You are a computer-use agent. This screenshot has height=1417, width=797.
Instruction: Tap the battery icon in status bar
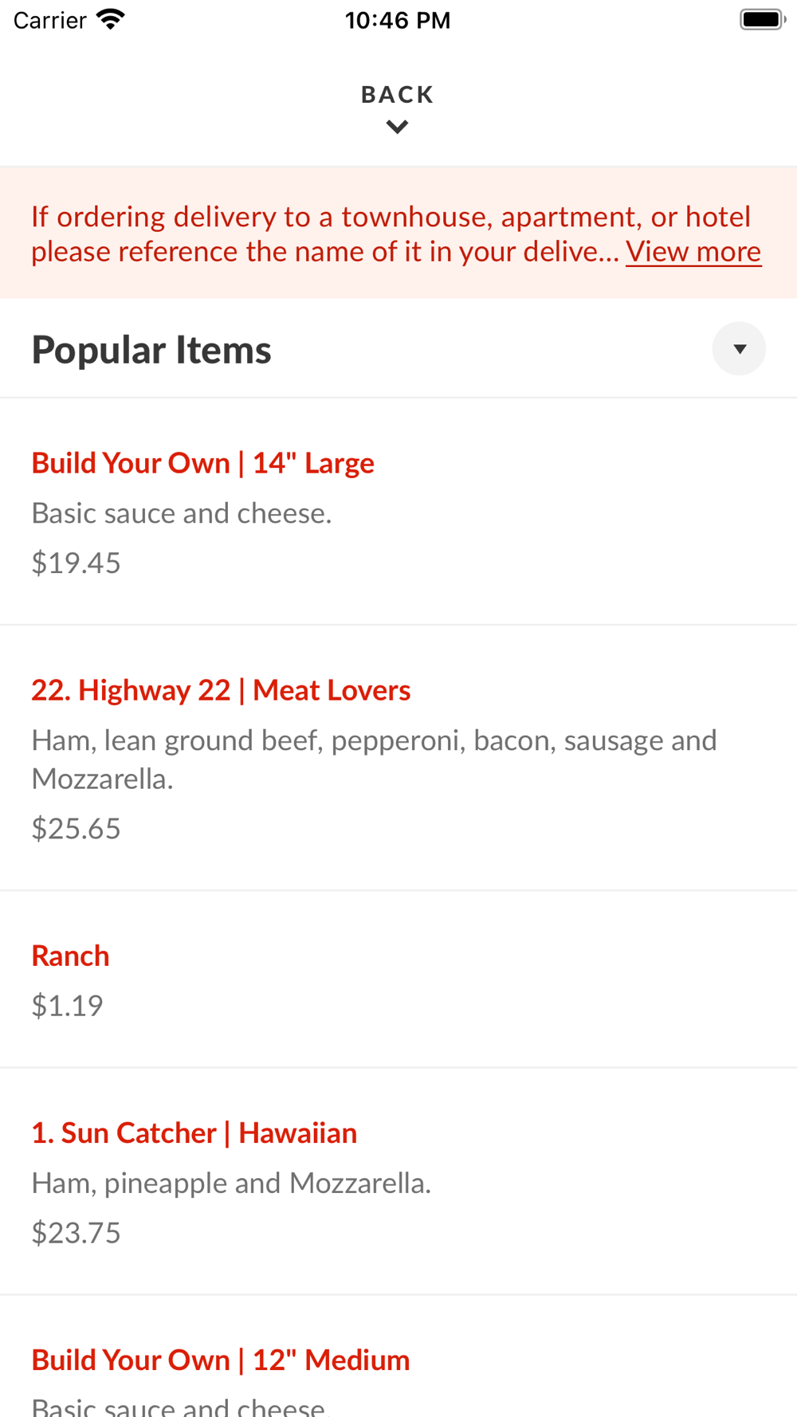[761, 19]
